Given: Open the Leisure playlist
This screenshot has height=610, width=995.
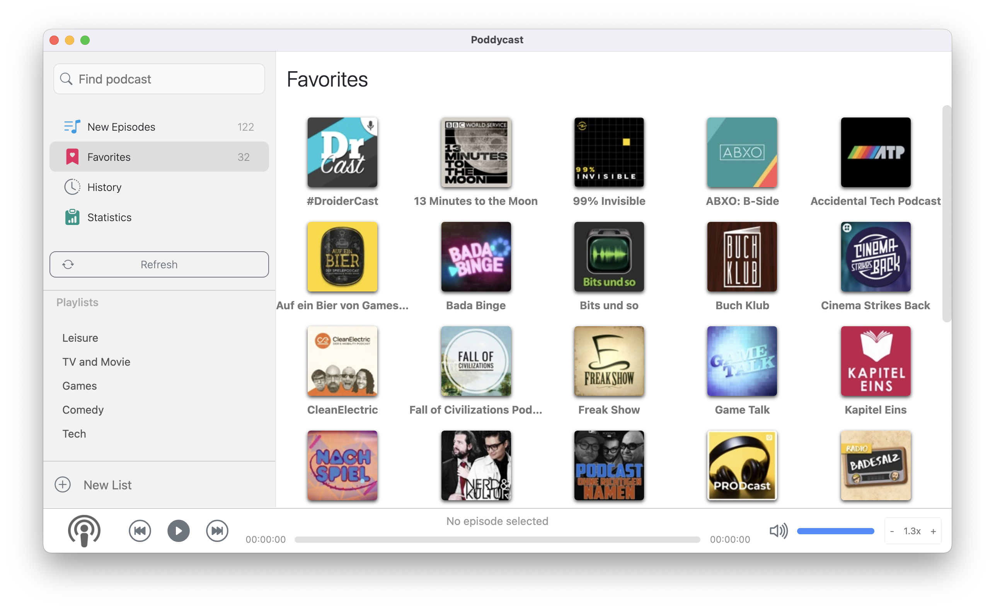Looking at the screenshot, I should (80, 338).
